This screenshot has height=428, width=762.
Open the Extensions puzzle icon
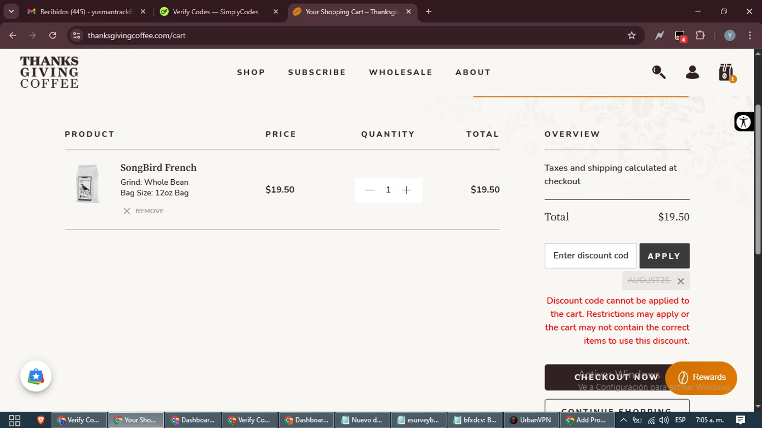(x=700, y=36)
